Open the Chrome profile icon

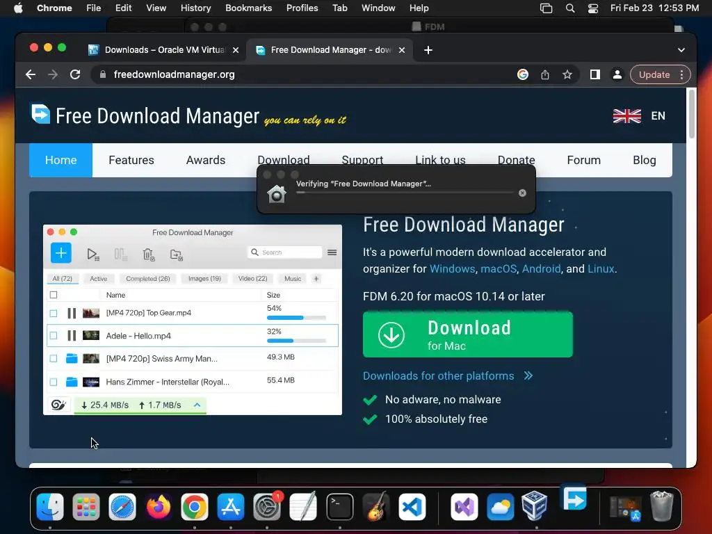617,74
